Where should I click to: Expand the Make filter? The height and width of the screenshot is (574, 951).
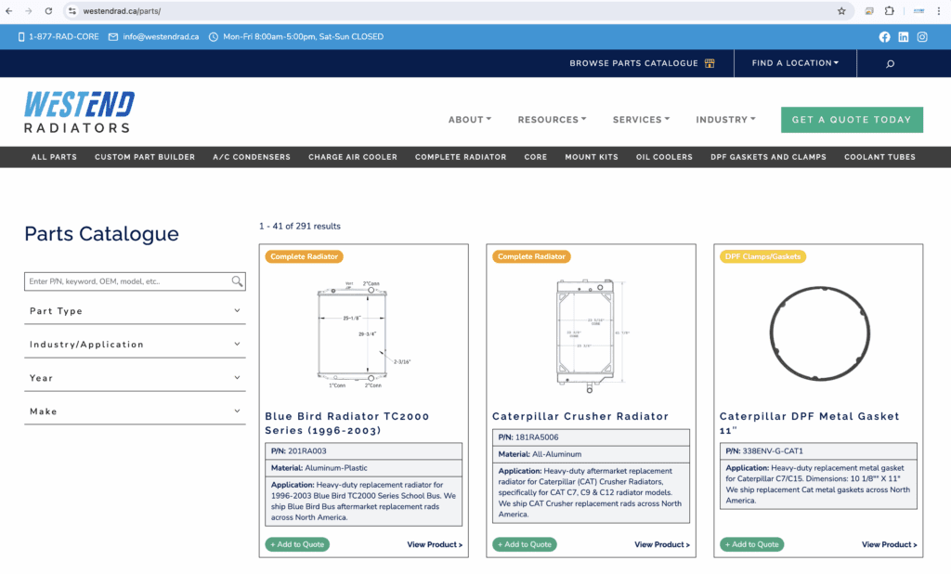[x=135, y=411]
